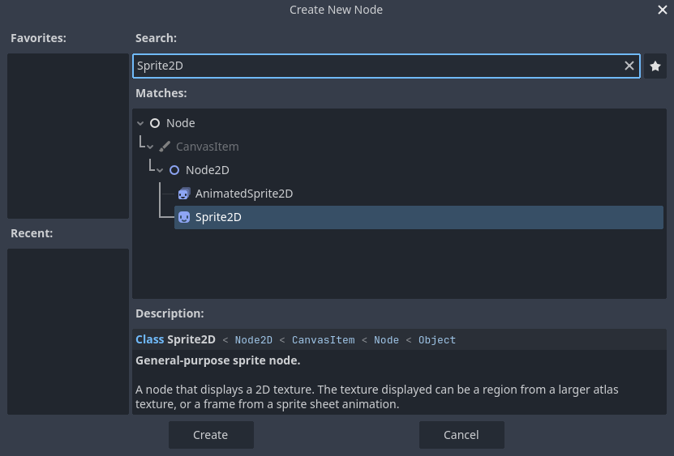Clear the search field with the X
The height and width of the screenshot is (456, 674).
coord(629,66)
